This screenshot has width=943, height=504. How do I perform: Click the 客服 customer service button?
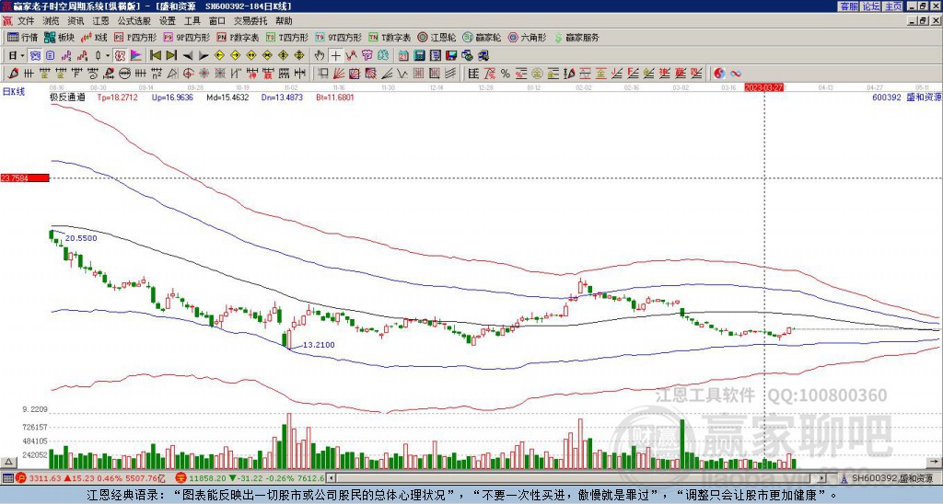tap(848, 6)
